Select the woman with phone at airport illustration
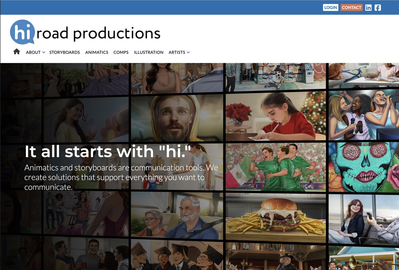This screenshot has height=270, width=399. click(x=364, y=219)
